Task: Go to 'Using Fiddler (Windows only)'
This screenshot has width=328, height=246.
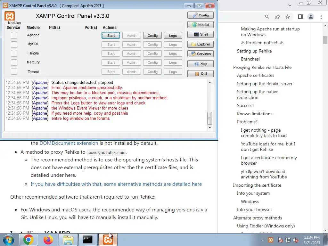Action: 266,226
